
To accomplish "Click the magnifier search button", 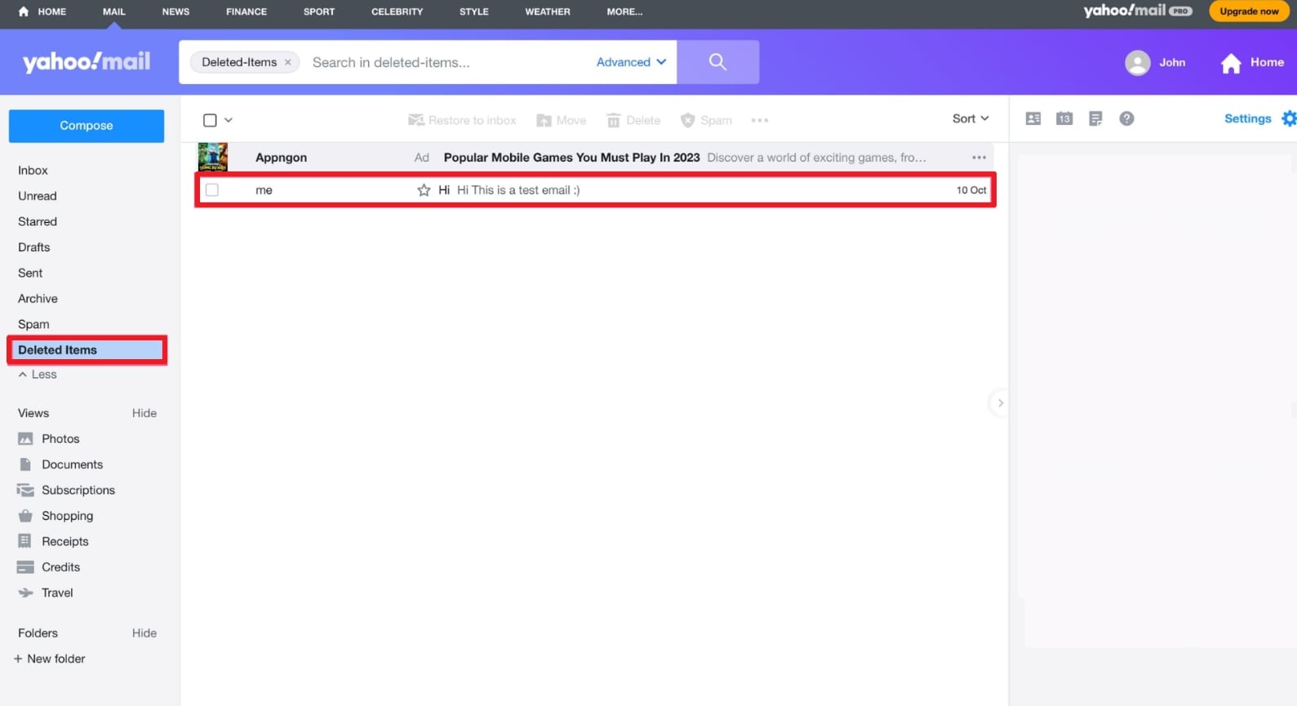I will [x=717, y=62].
